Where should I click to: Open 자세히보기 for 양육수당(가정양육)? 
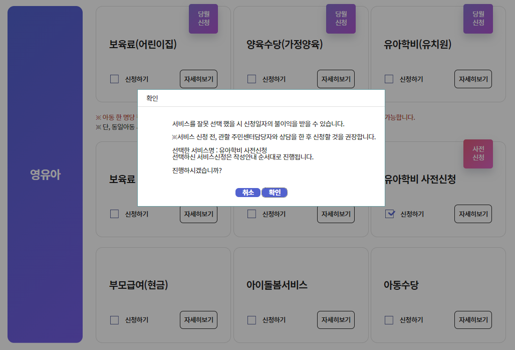point(336,79)
